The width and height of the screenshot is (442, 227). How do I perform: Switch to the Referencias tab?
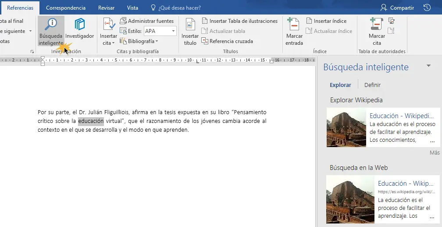20,8
